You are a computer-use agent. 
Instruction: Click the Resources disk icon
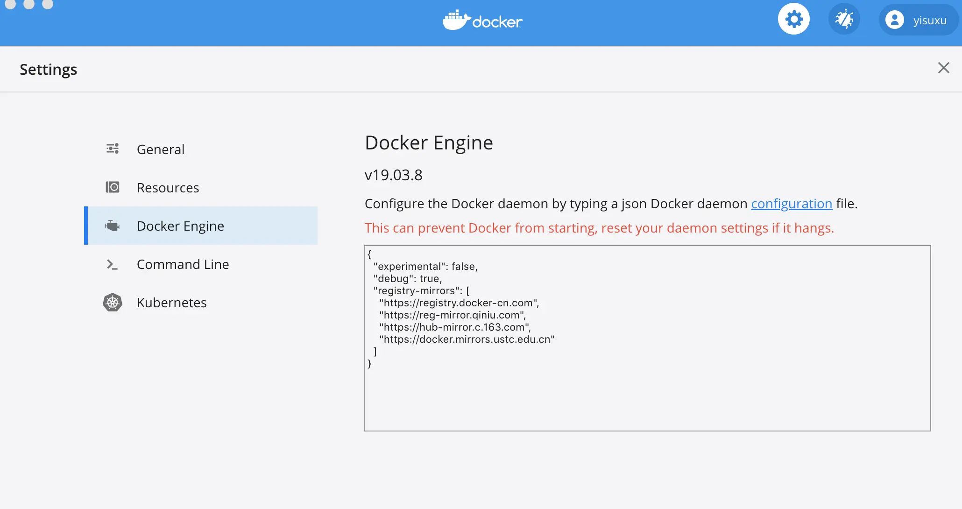coord(113,187)
